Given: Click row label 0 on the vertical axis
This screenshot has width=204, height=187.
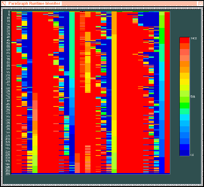Looking at the screenshot, I should click(x=9, y=12).
